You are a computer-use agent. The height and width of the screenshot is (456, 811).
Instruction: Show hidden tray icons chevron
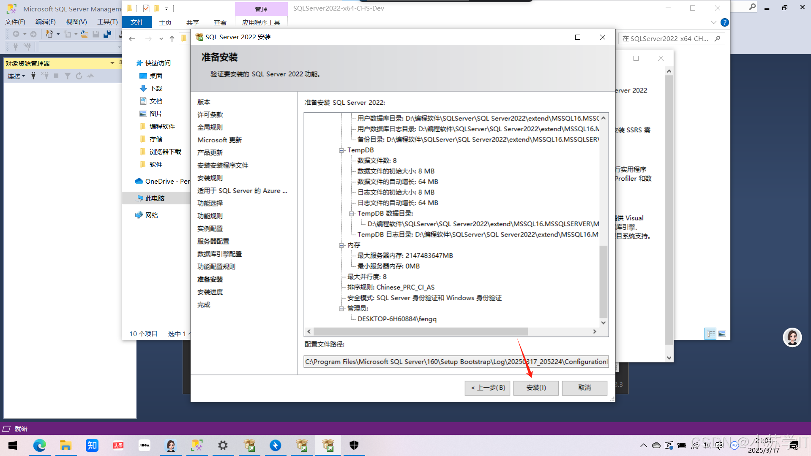pyautogui.click(x=643, y=445)
